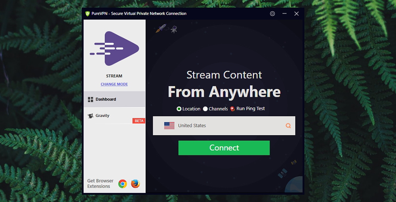Select the Channels radio button
Viewport: 396px width, 202px height.
205,109
